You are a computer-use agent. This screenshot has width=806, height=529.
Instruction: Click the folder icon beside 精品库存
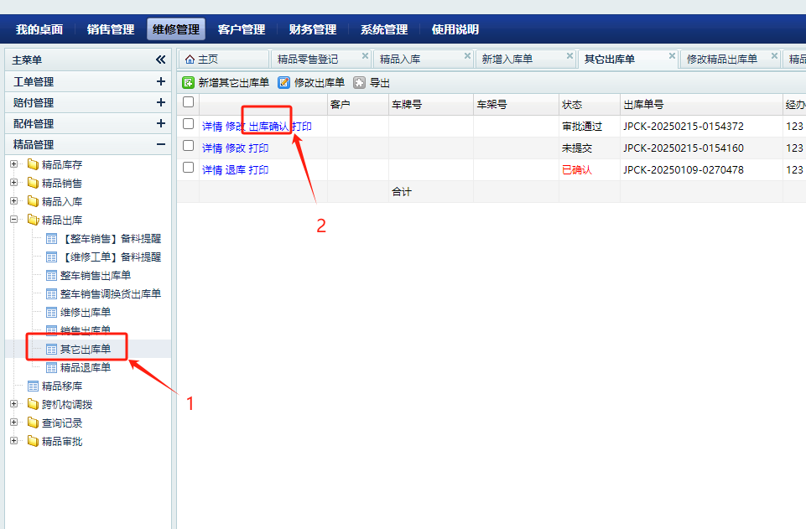(33, 165)
